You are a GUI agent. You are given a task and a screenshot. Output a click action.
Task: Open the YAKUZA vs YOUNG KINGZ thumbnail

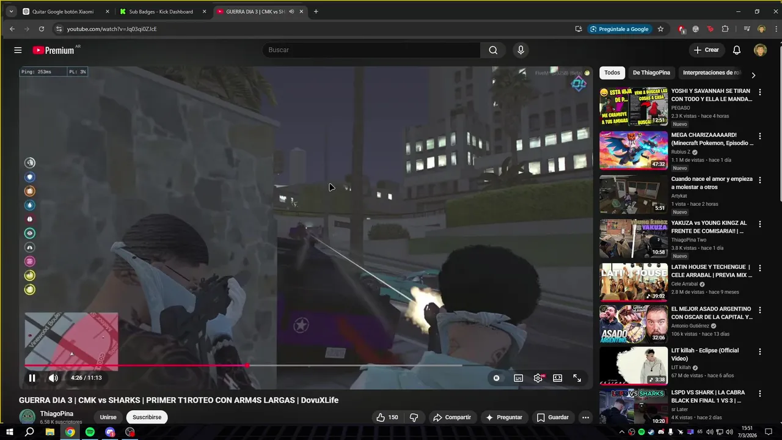point(634,238)
